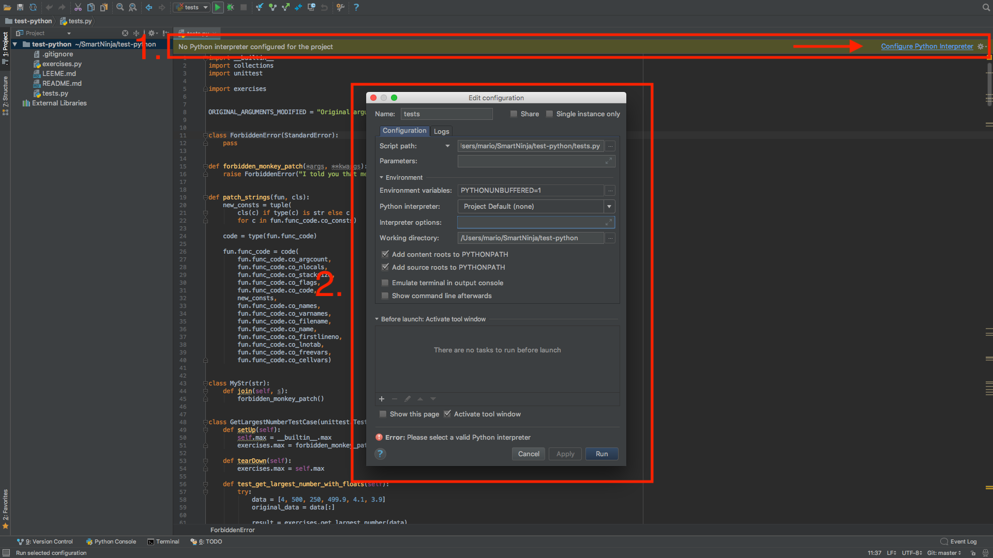Enable Emulate terminal in output console

385,283
